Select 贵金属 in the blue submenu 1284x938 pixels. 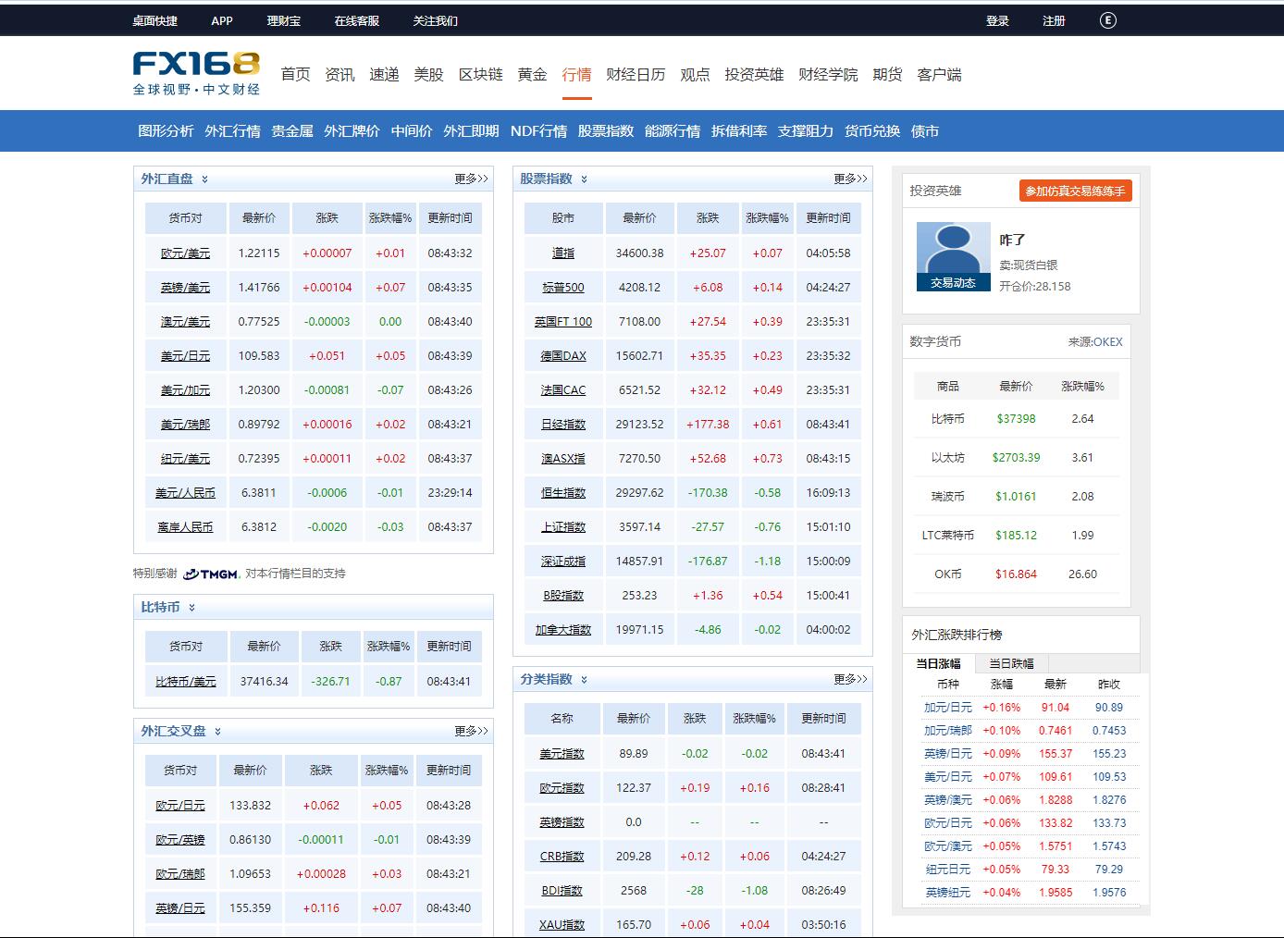292,131
